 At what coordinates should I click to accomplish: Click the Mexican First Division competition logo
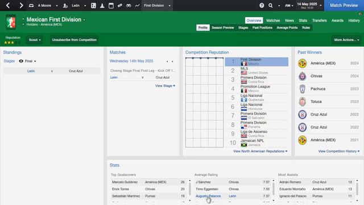tap(11, 22)
